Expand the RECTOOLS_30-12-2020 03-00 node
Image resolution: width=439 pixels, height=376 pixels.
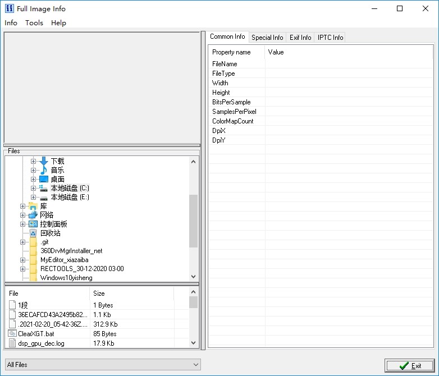[x=22, y=269]
